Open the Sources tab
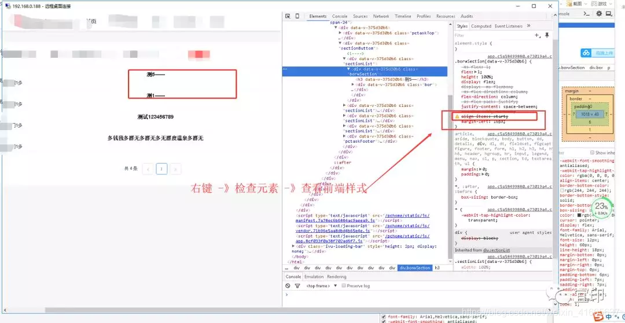Viewport: 625px width, 323px height. point(361,16)
